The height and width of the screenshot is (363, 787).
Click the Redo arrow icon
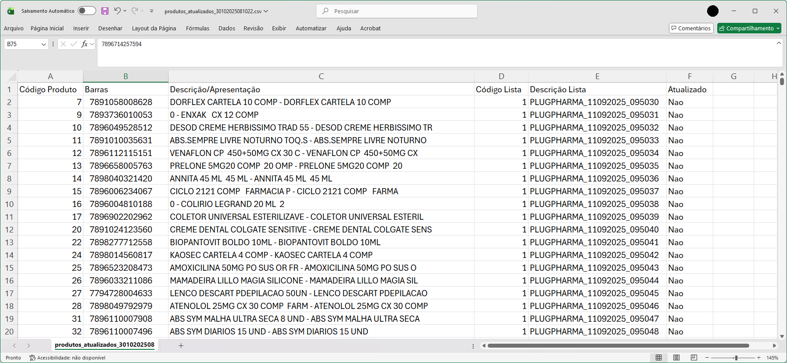tap(135, 11)
